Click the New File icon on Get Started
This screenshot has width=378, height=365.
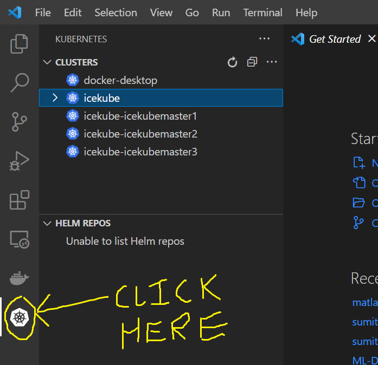point(359,163)
